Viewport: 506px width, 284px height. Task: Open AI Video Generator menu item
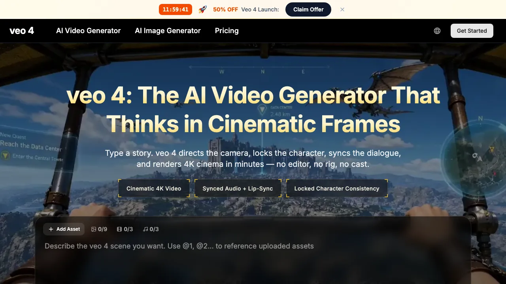pos(88,31)
